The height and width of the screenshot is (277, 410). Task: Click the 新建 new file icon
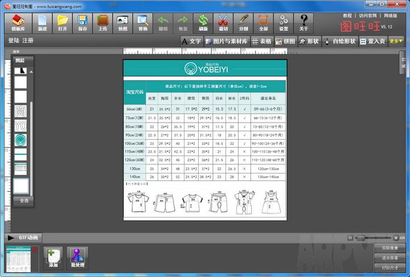tap(42, 23)
